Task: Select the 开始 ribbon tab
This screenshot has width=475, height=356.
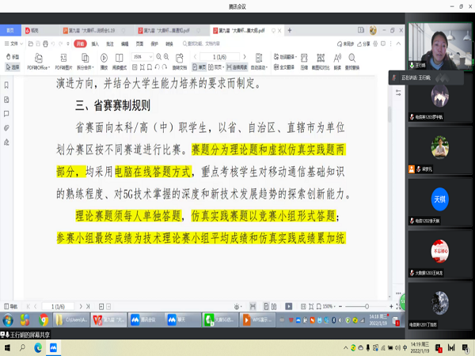Action: pyautogui.click(x=80, y=44)
